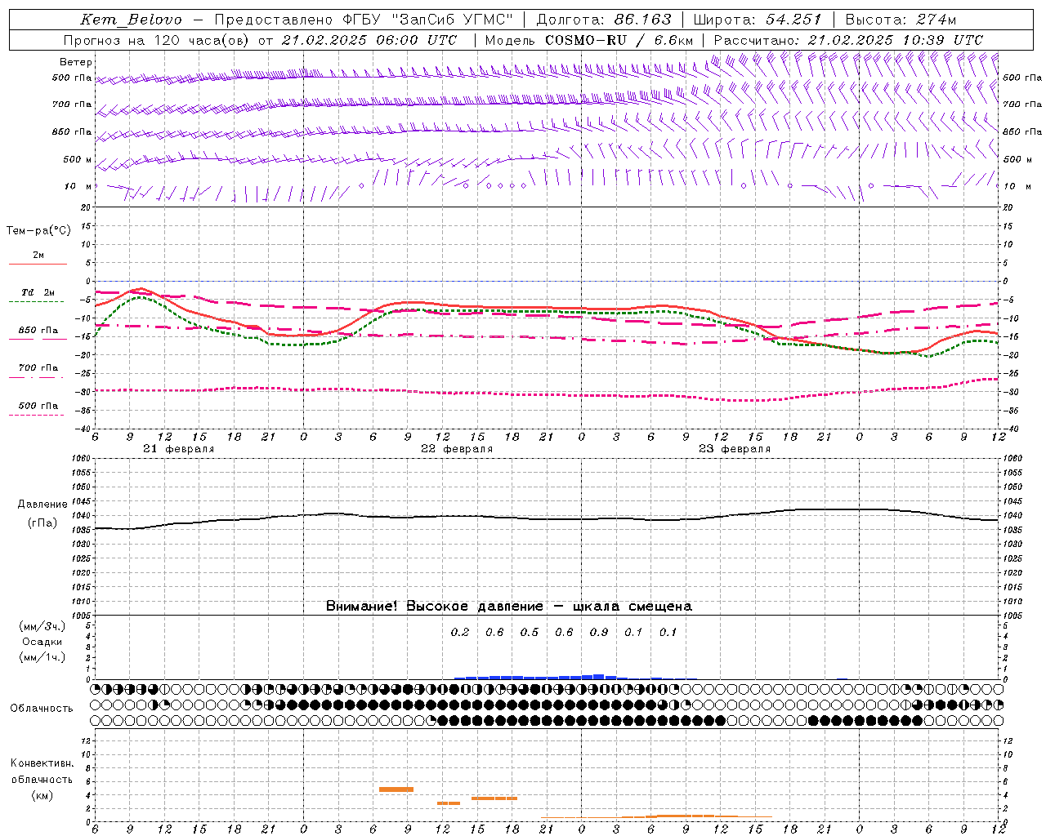Viewport: 1046px width, 836px height.
Task: Click the elevation value 'Высота: 274м'
Action: (901, 20)
